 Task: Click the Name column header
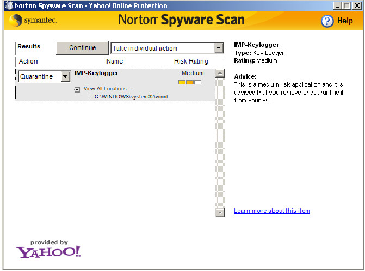click(x=115, y=61)
